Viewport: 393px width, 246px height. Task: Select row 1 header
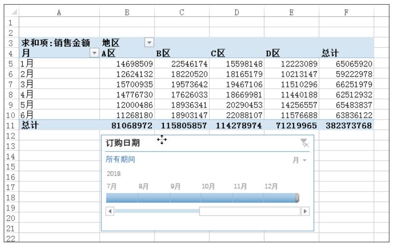(x=12, y=22)
